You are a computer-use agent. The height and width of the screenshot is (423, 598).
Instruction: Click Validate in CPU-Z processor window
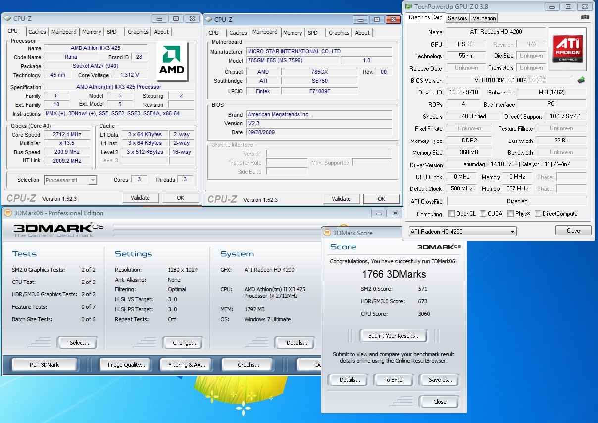(140, 198)
